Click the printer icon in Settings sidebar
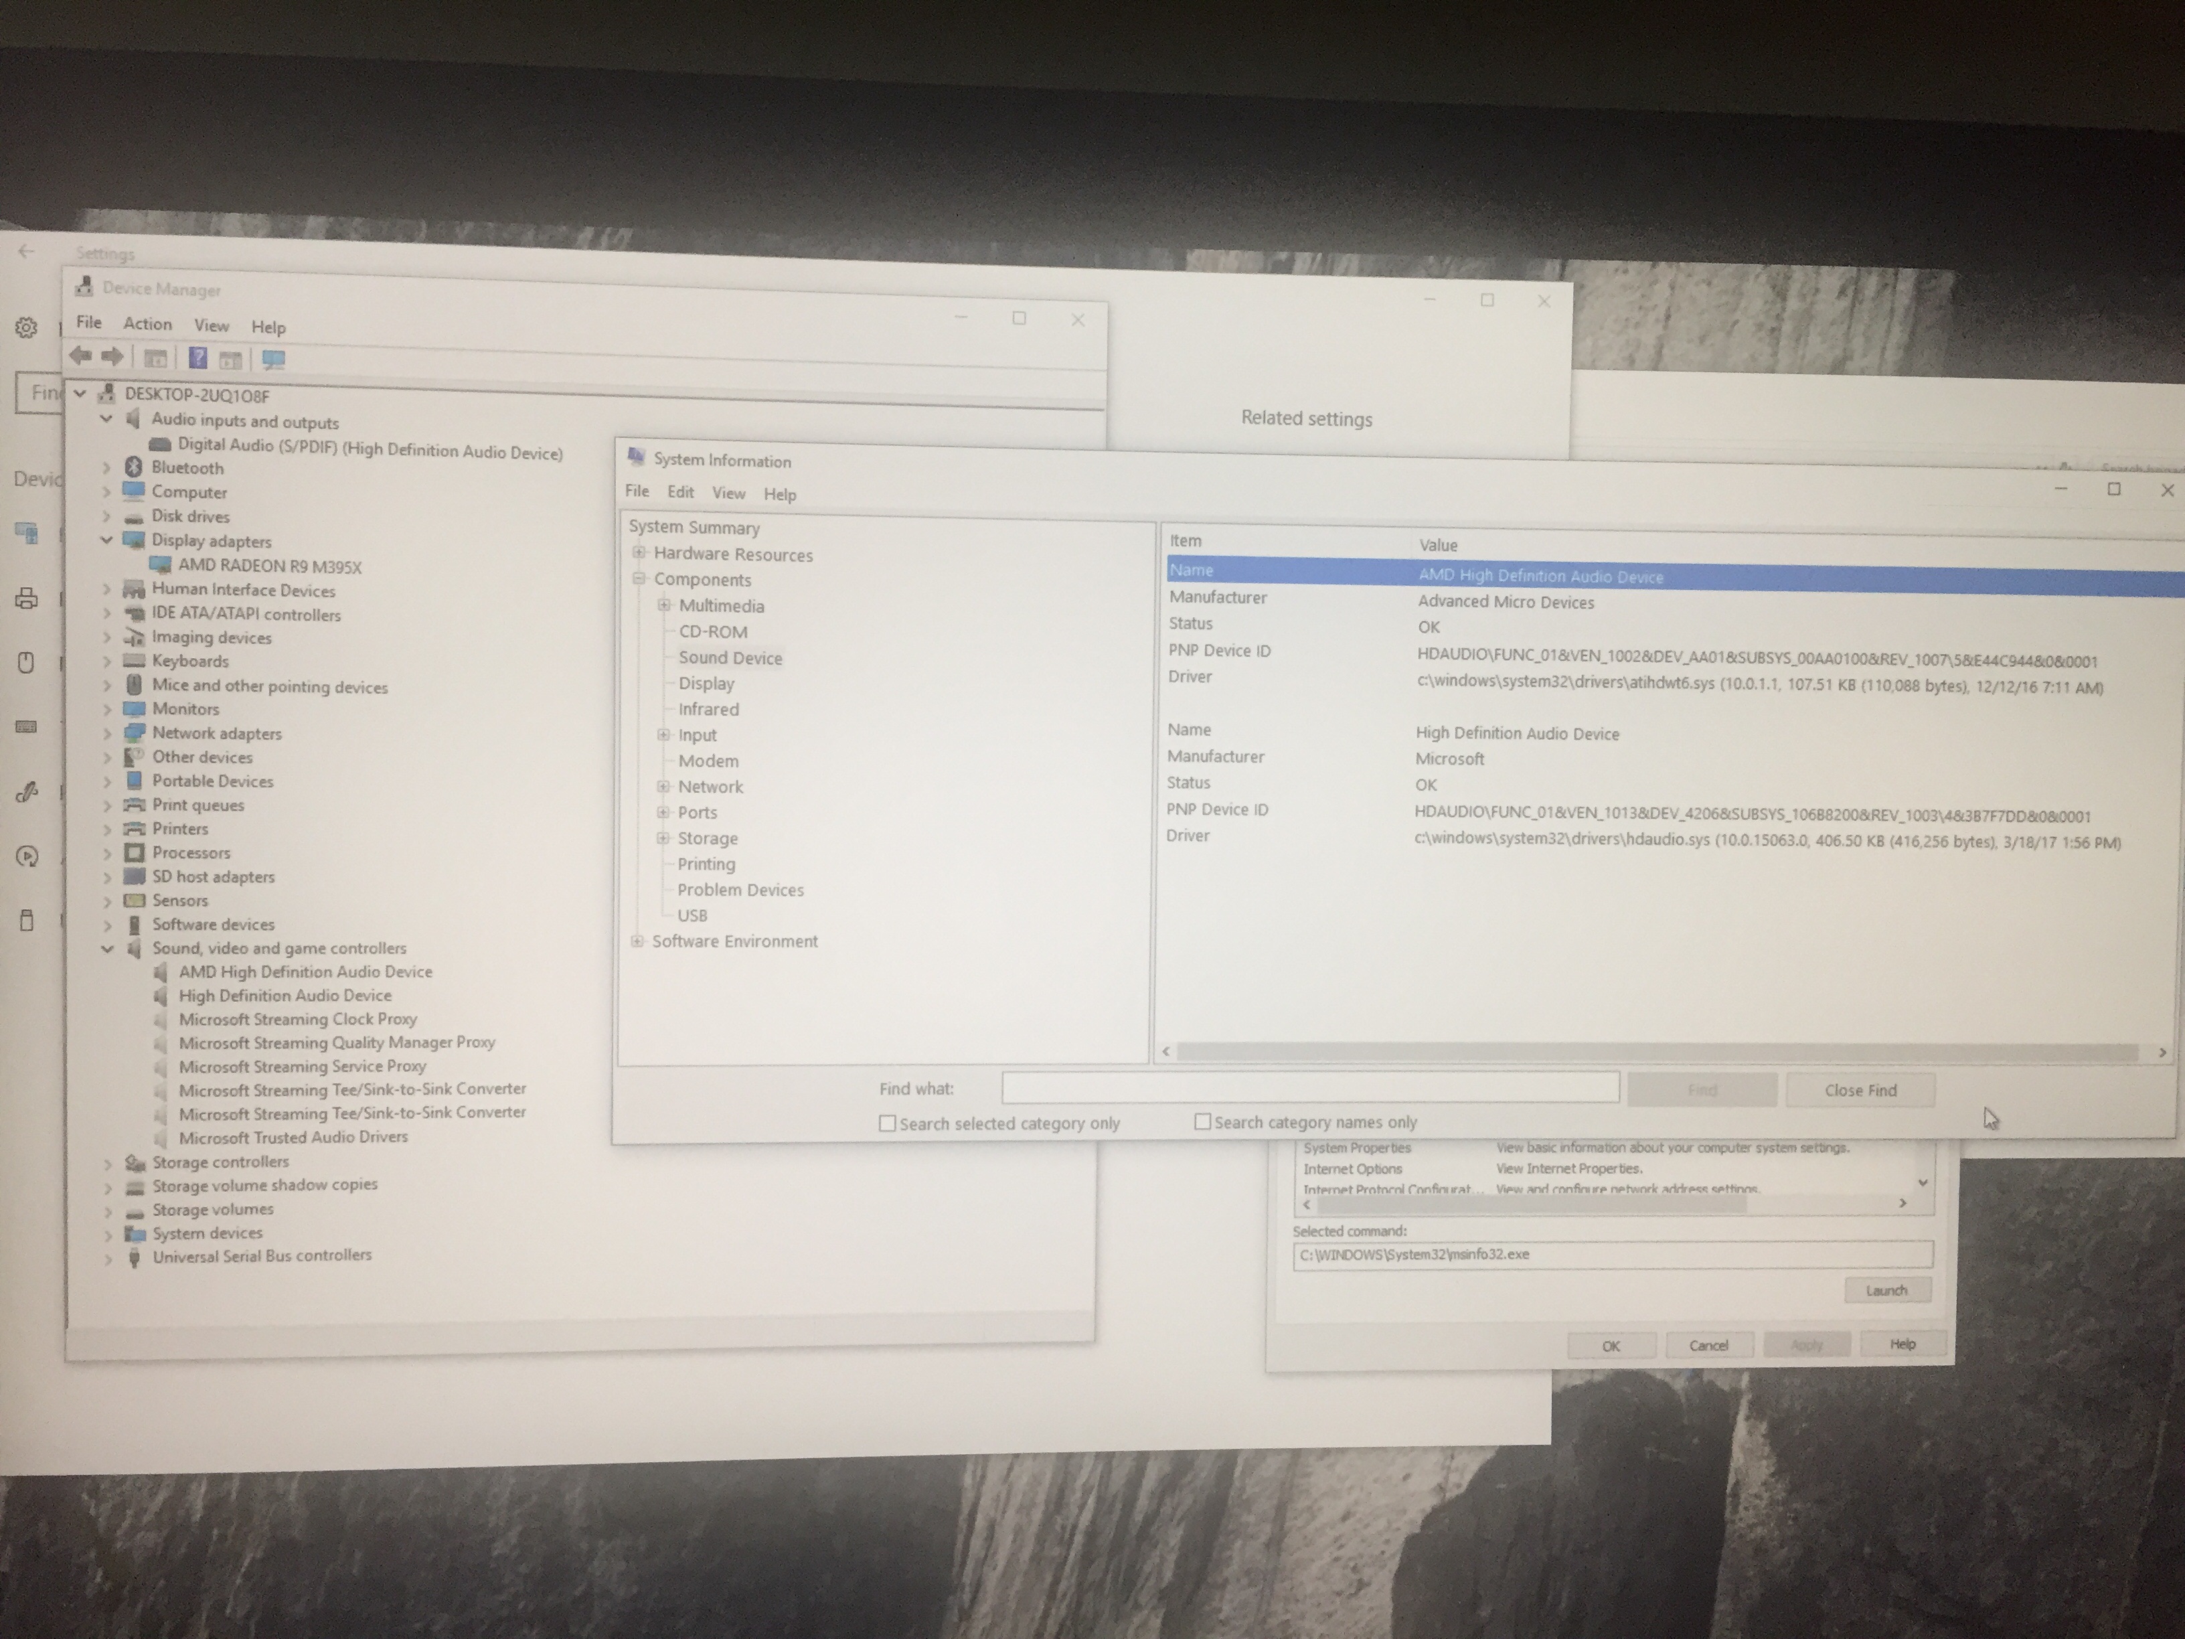The width and height of the screenshot is (2185, 1639). [x=27, y=599]
